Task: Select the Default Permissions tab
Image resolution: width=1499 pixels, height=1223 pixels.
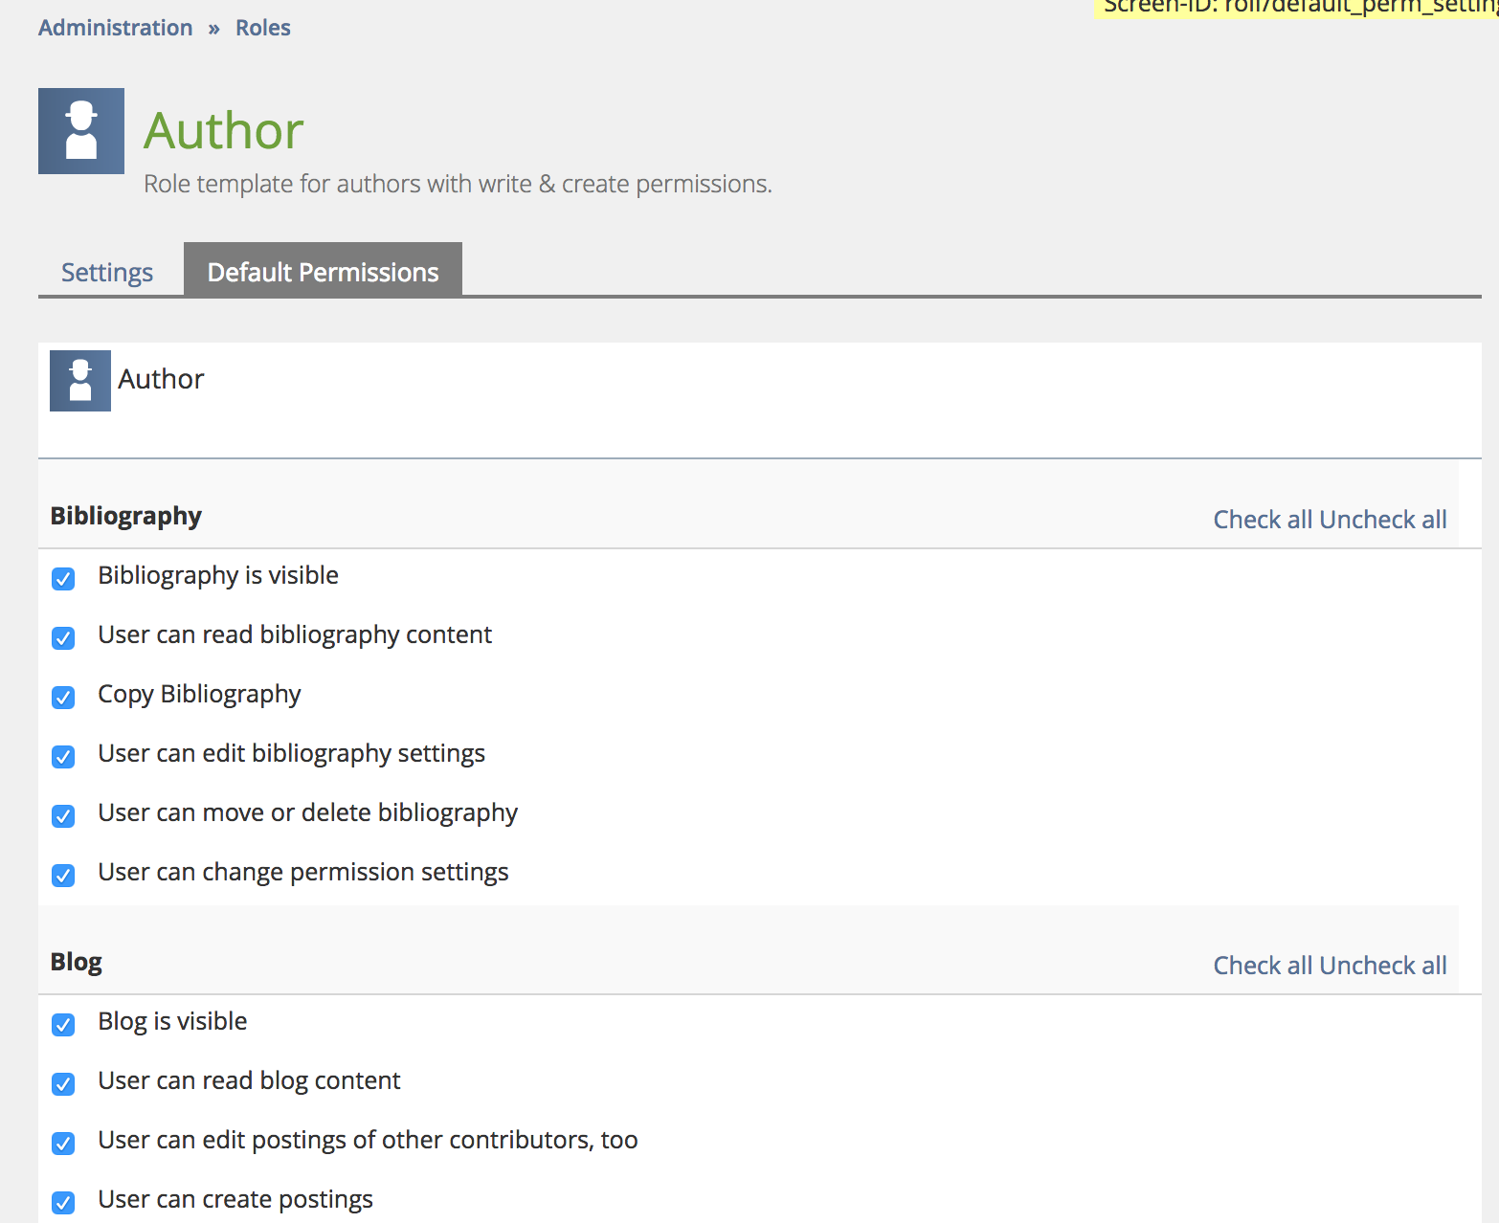Action: coord(323,273)
